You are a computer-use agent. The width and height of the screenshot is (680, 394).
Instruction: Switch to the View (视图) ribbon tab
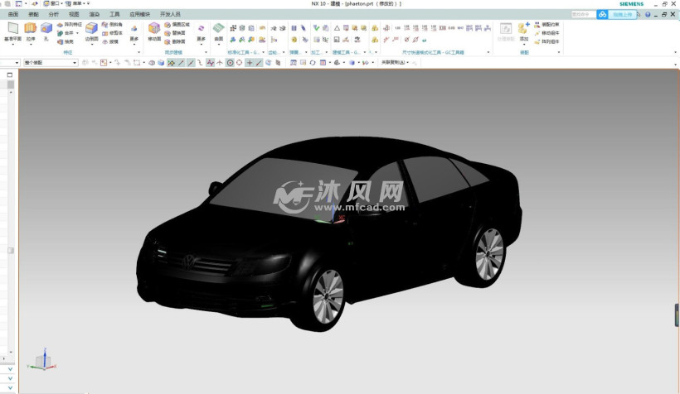74,14
